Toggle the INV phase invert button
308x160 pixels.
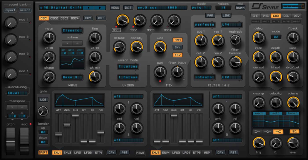click(177, 47)
